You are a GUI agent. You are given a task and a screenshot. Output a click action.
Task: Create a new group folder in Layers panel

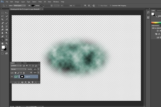tap(29, 82)
